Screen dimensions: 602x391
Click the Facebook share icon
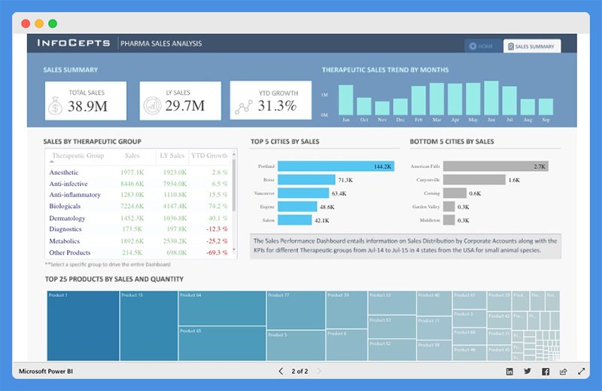click(546, 371)
